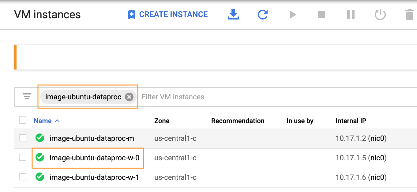Click the CREATE INSTANCE button text

click(173, 15)
